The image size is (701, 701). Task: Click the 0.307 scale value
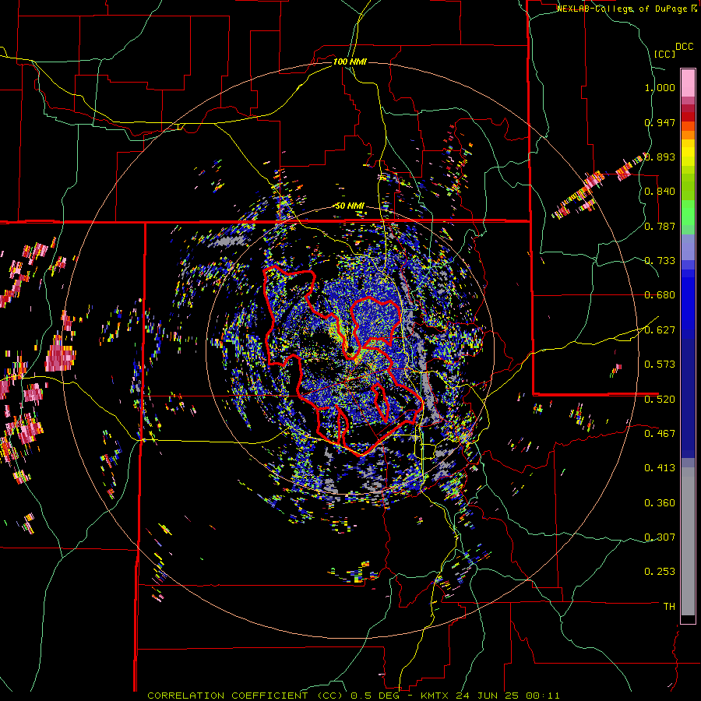(660, 537)
